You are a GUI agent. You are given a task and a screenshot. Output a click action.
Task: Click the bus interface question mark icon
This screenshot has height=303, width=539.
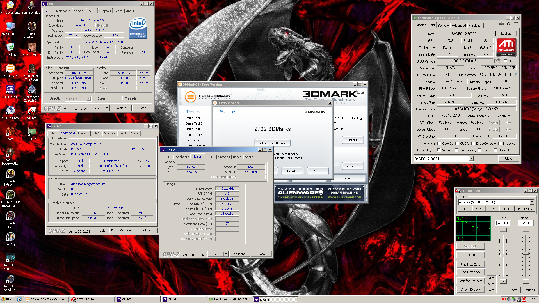tap(516, 75)
